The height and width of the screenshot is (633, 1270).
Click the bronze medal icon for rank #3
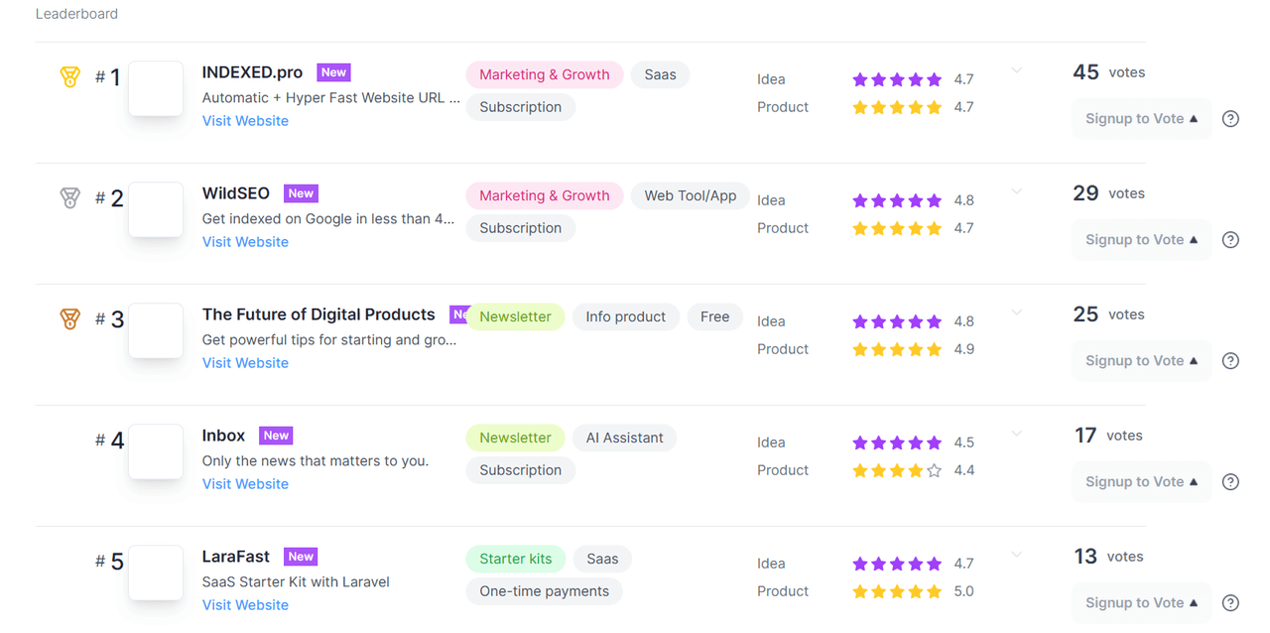point(69,318)
